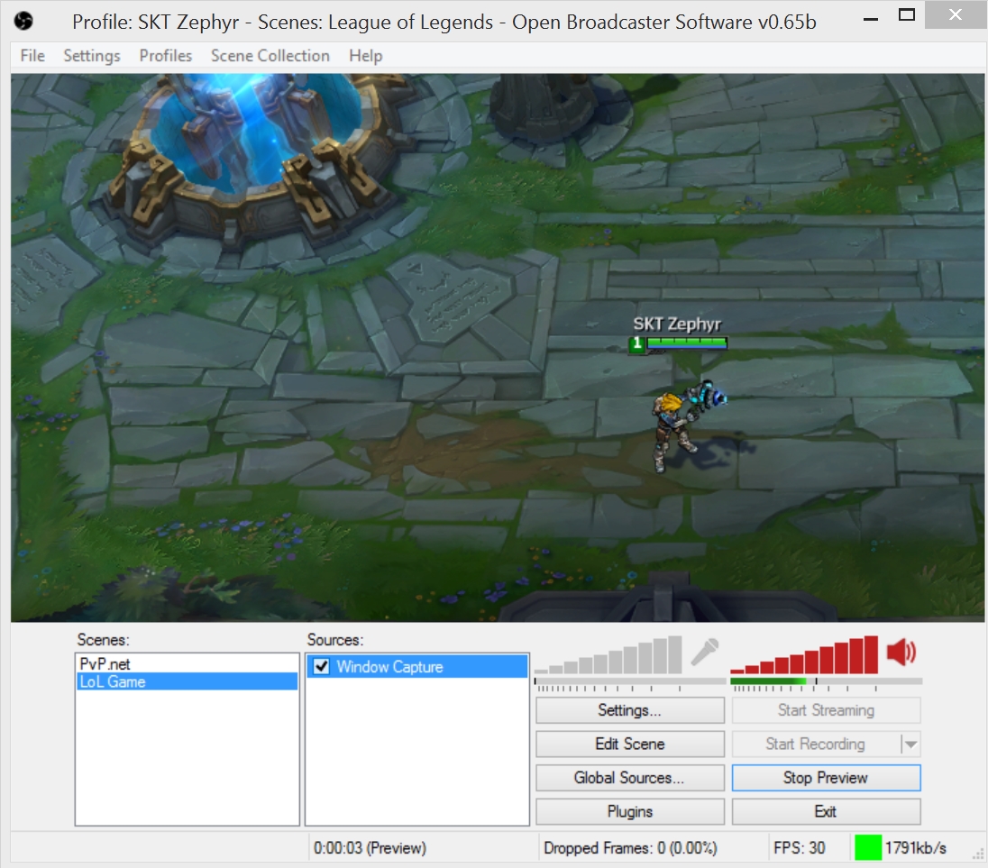988x868 pixels.
Task: Click the green bitrate status indicator
Action: click(867, 847)
